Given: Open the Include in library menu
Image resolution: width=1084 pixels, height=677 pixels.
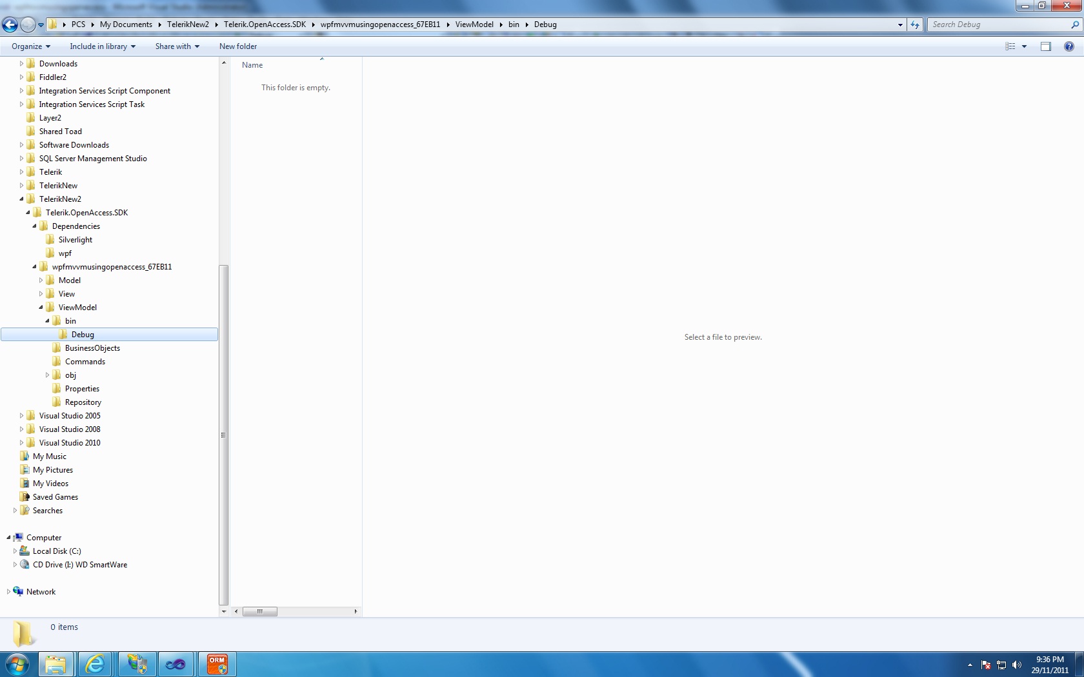Looking at the screenshot, I should 103,46.
